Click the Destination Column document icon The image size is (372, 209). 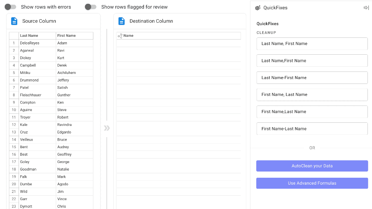[122, 21]
